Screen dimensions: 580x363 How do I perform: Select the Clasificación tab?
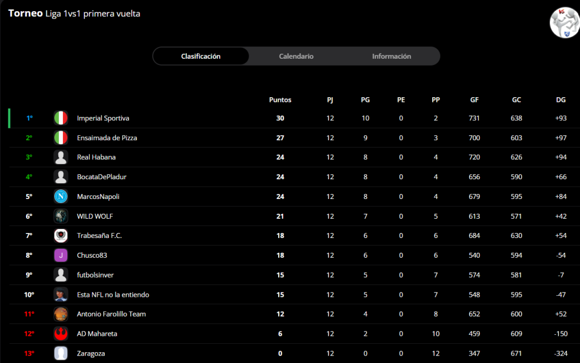pos(201,56)
